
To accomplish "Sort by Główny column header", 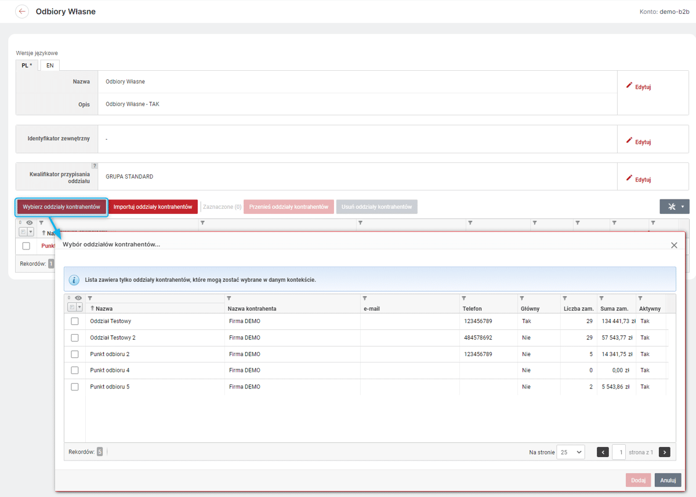I will coord(530,309).
